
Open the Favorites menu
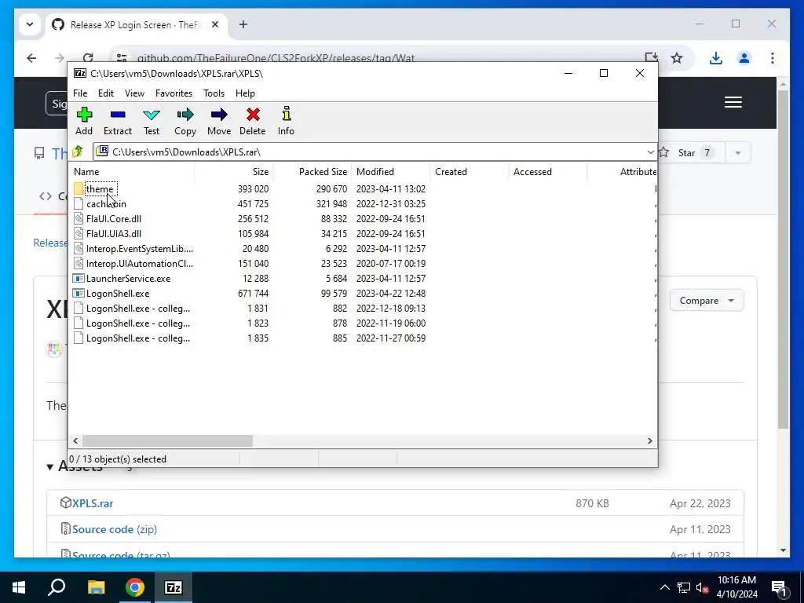pos(174,93)
